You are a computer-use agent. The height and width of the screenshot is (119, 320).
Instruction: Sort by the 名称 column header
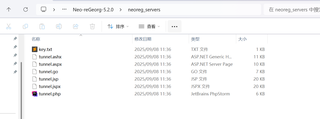(36, 39)
